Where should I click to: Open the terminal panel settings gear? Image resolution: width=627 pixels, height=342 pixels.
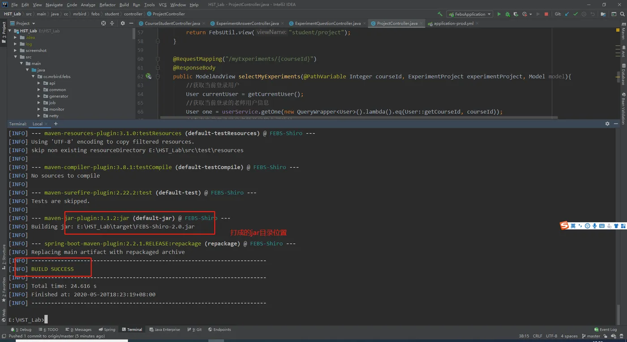click(x=607, y=124)
